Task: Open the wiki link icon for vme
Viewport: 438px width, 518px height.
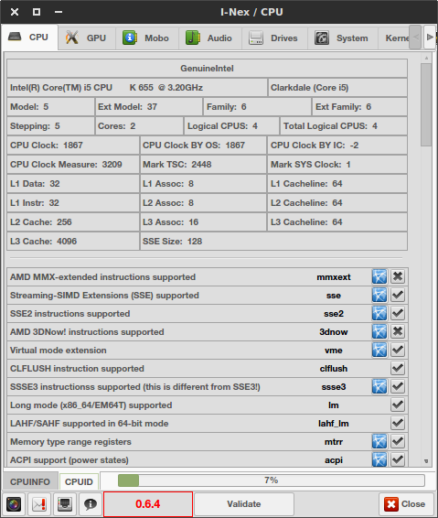Action: tap(379, 351)
